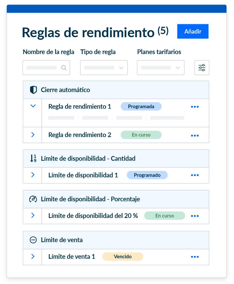Click the search magnifier in Nombre de la regla
This screenshot has width=234, height=284.
click(64, 68)
